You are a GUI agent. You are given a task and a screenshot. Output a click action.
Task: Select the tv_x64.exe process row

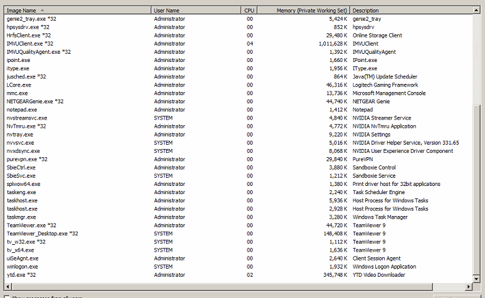pos(238,250)
